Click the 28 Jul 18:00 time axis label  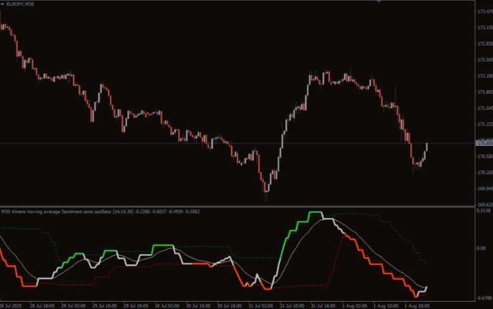[42, 305]
